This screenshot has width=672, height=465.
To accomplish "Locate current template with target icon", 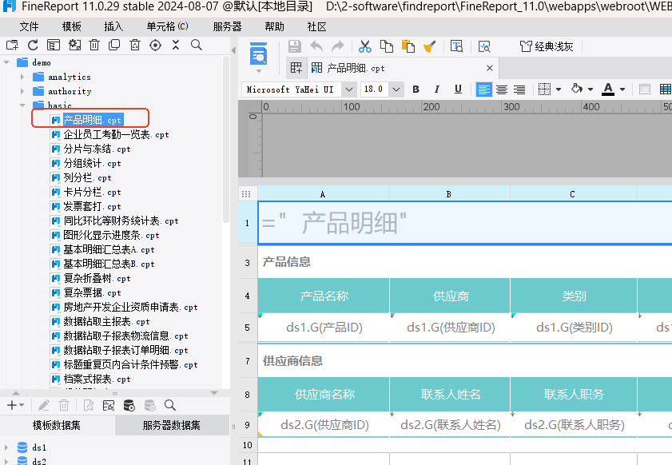I will coord(155,45).
